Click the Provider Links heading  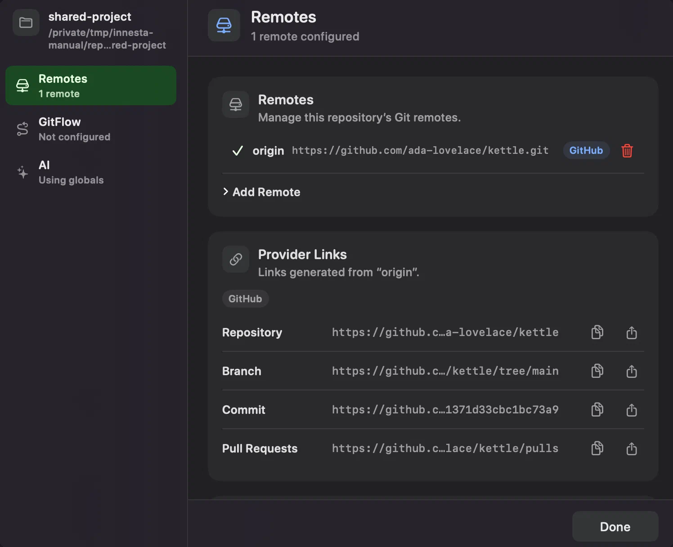[x=302, y=255]
